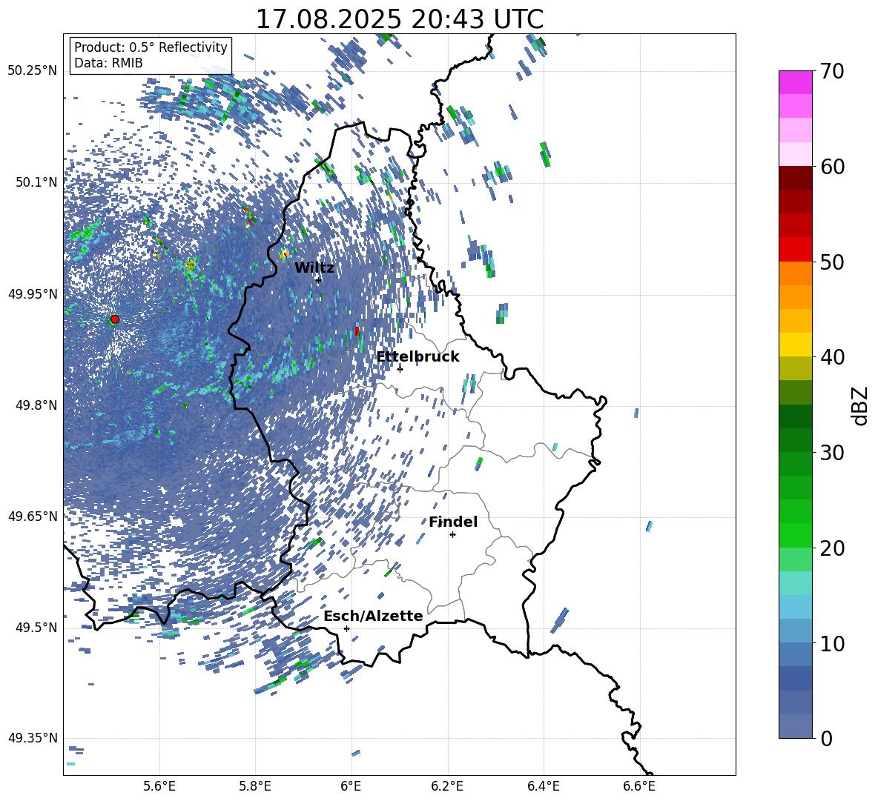Click the 6.4°E longitude label
This screenshot has width=878, height=801.
[x=543, y=786]
